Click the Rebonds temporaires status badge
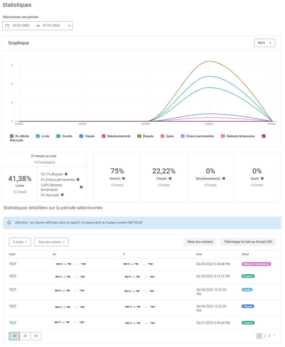This screenshot has height=347, width=285. click(x=256, y=264)
